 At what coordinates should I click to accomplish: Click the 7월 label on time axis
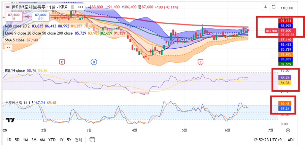pos(270,130)
